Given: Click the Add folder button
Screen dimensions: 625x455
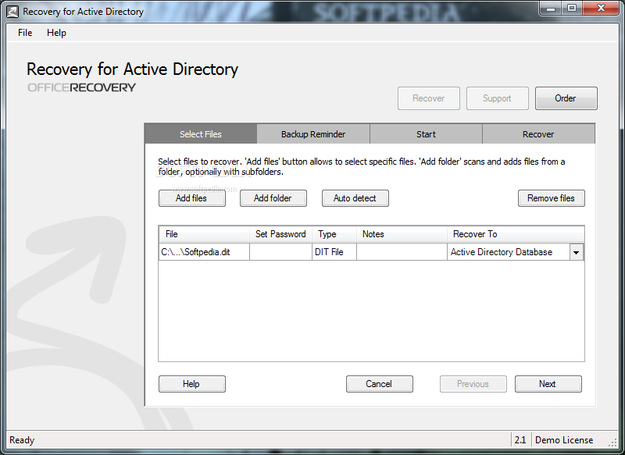Looking at the screenshot, I should coord(273,198).
